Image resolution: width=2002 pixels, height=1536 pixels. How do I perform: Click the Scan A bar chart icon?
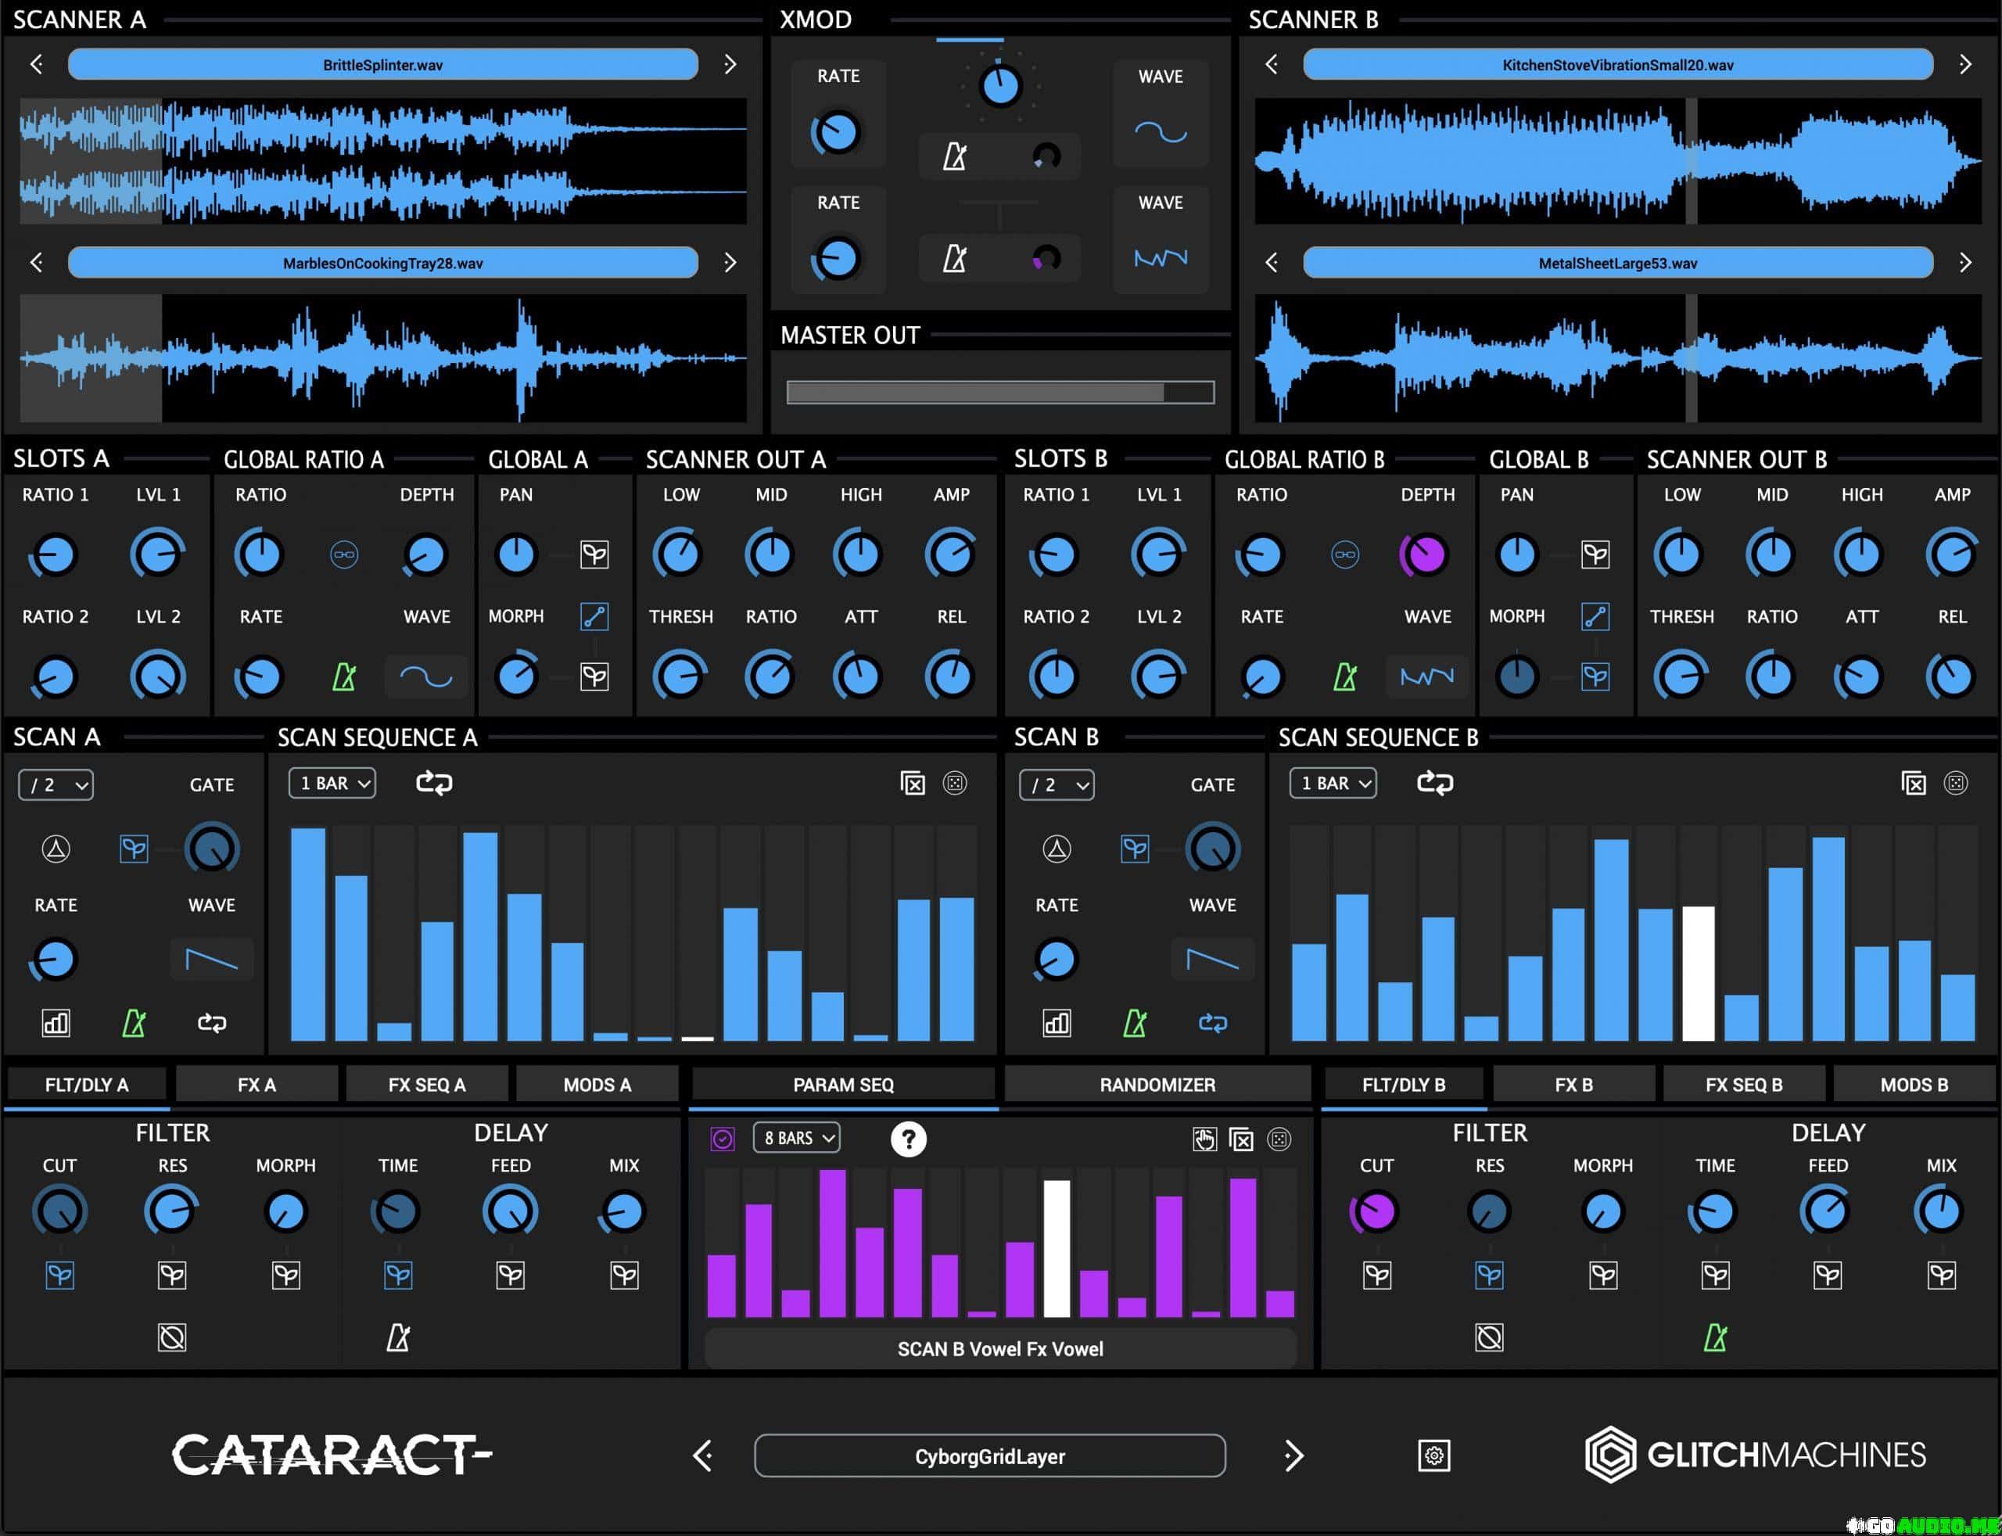(x=56, y=1023)
